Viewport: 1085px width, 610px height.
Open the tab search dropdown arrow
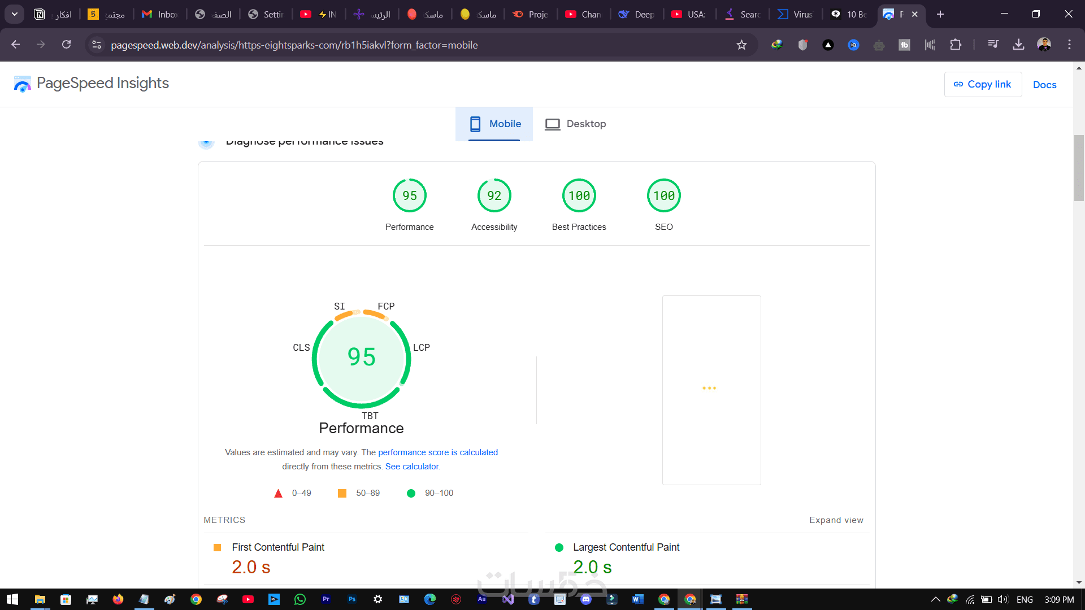pyautogui.click(x=15, y=14)
